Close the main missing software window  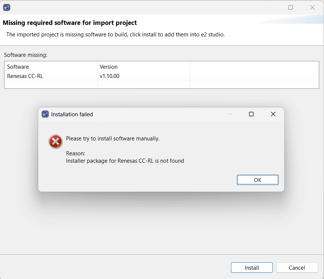click(x=313, y=7)
